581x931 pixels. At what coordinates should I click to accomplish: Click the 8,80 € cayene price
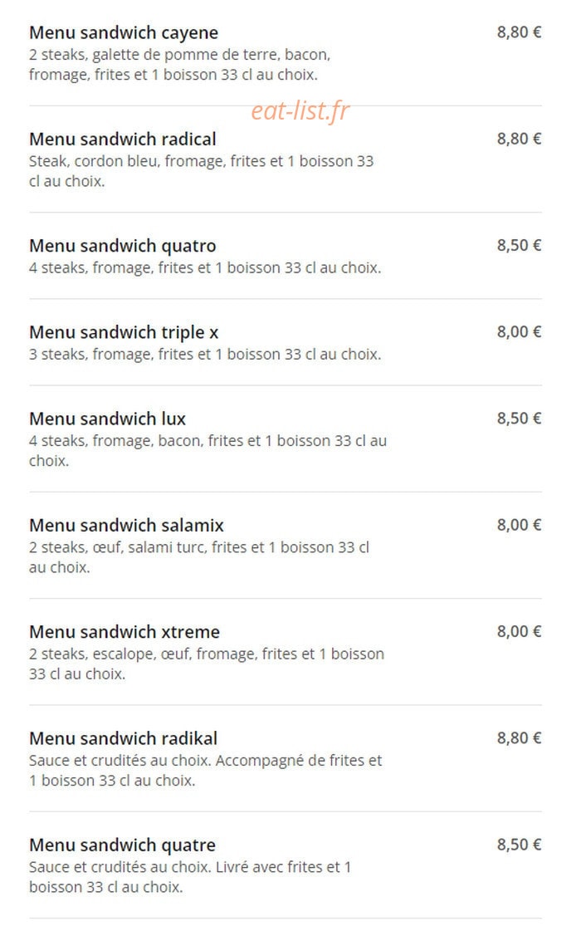click(x=519, y=32)
